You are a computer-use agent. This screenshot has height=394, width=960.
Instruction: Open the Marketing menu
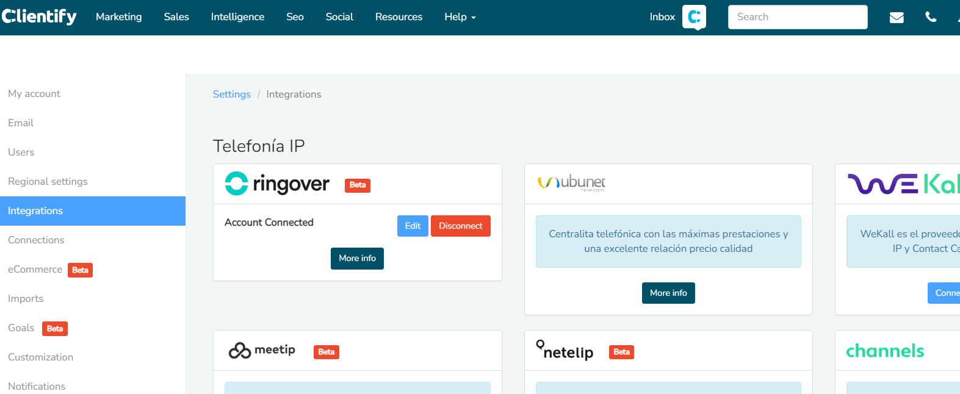pos(119,17)
